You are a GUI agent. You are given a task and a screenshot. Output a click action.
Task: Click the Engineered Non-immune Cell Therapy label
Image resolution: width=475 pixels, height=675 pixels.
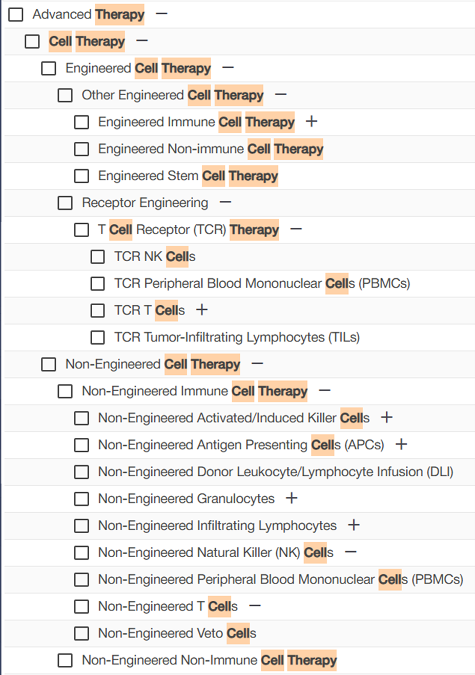tap(210, 149)
